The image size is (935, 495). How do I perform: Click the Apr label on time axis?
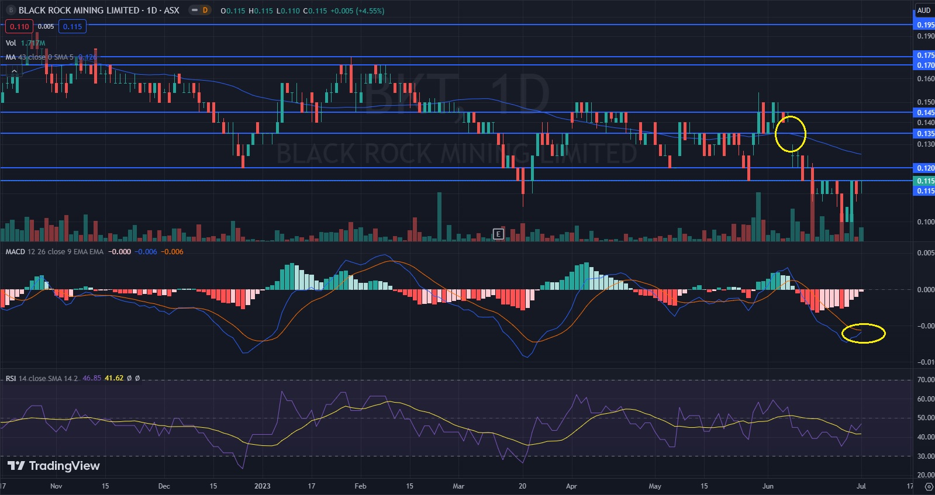coord(571,486)
